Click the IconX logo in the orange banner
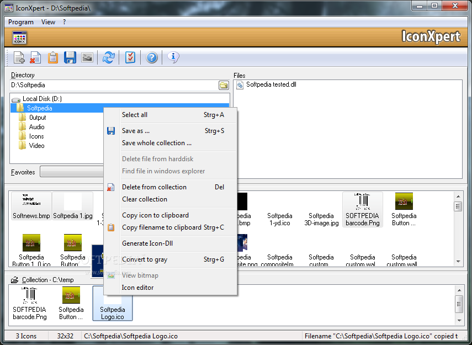The width and height of the screenshot is (472, 345). point(19,38)
